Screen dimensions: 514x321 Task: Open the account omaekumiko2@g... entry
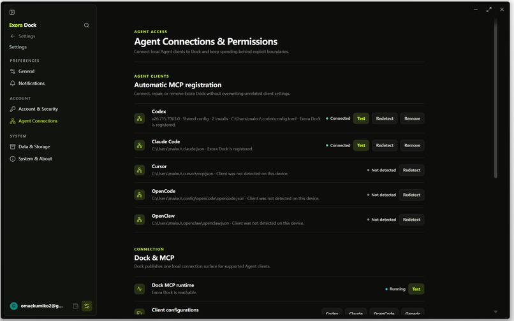click(x=41, y=306)
